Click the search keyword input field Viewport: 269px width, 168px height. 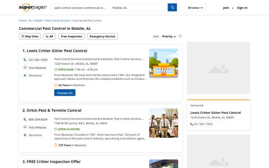[x=80, y=8]
